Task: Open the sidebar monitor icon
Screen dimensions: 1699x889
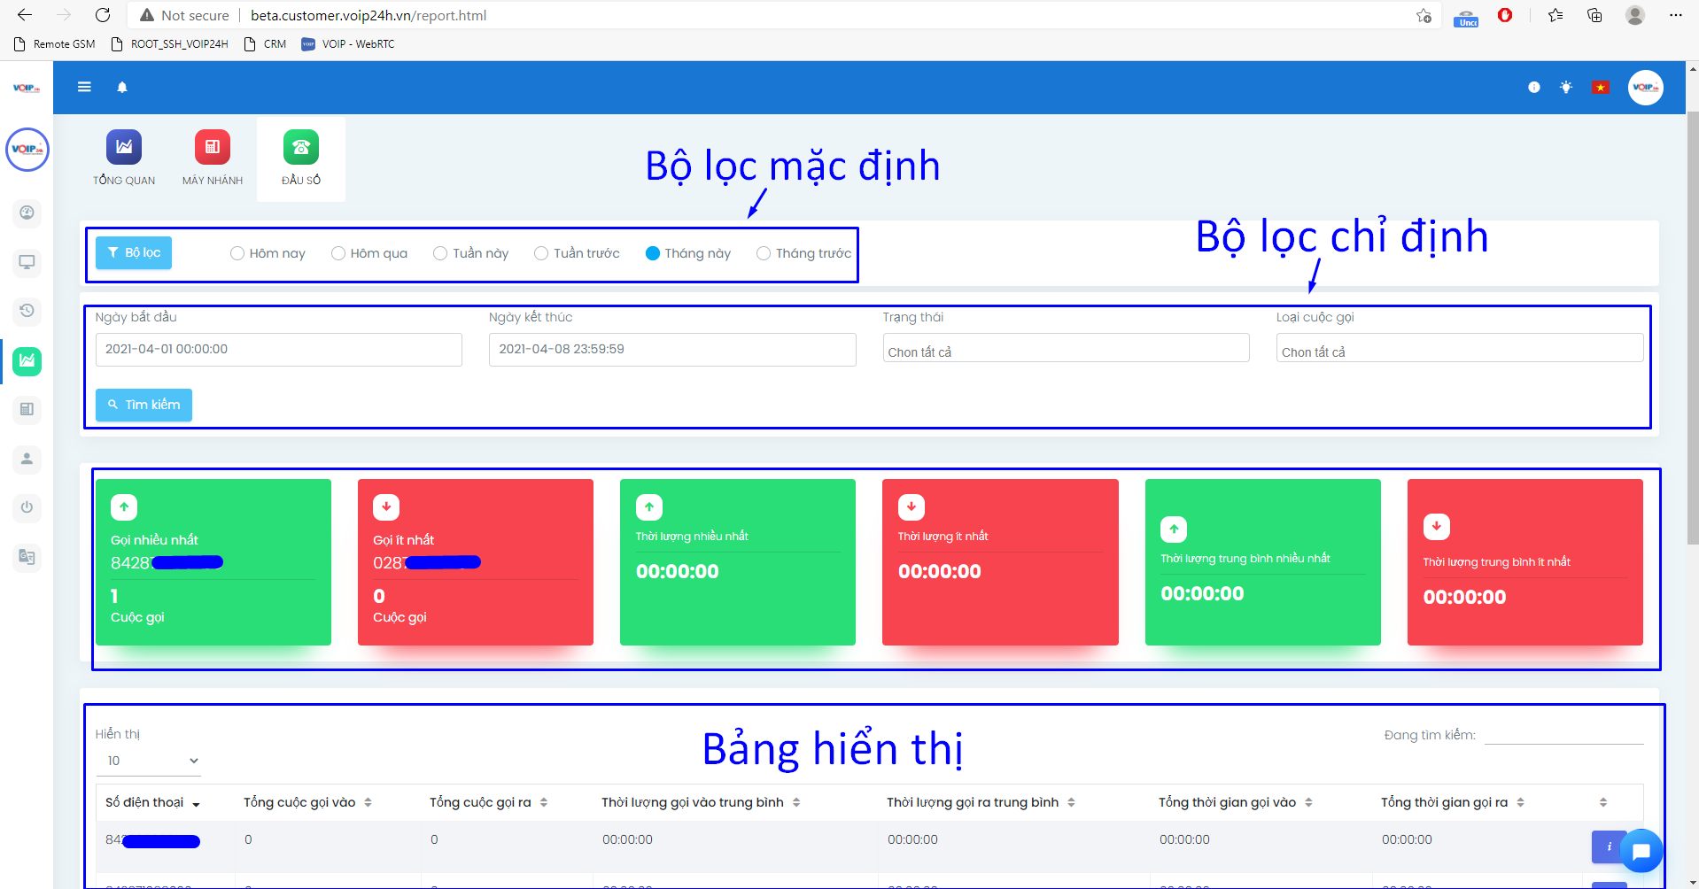Action: pyautogui.click(x=27, y=262)
